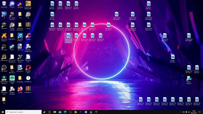Select the Recycle Bin desktop icon
This screenshot has height=114, width=203.
click(4, 4)
